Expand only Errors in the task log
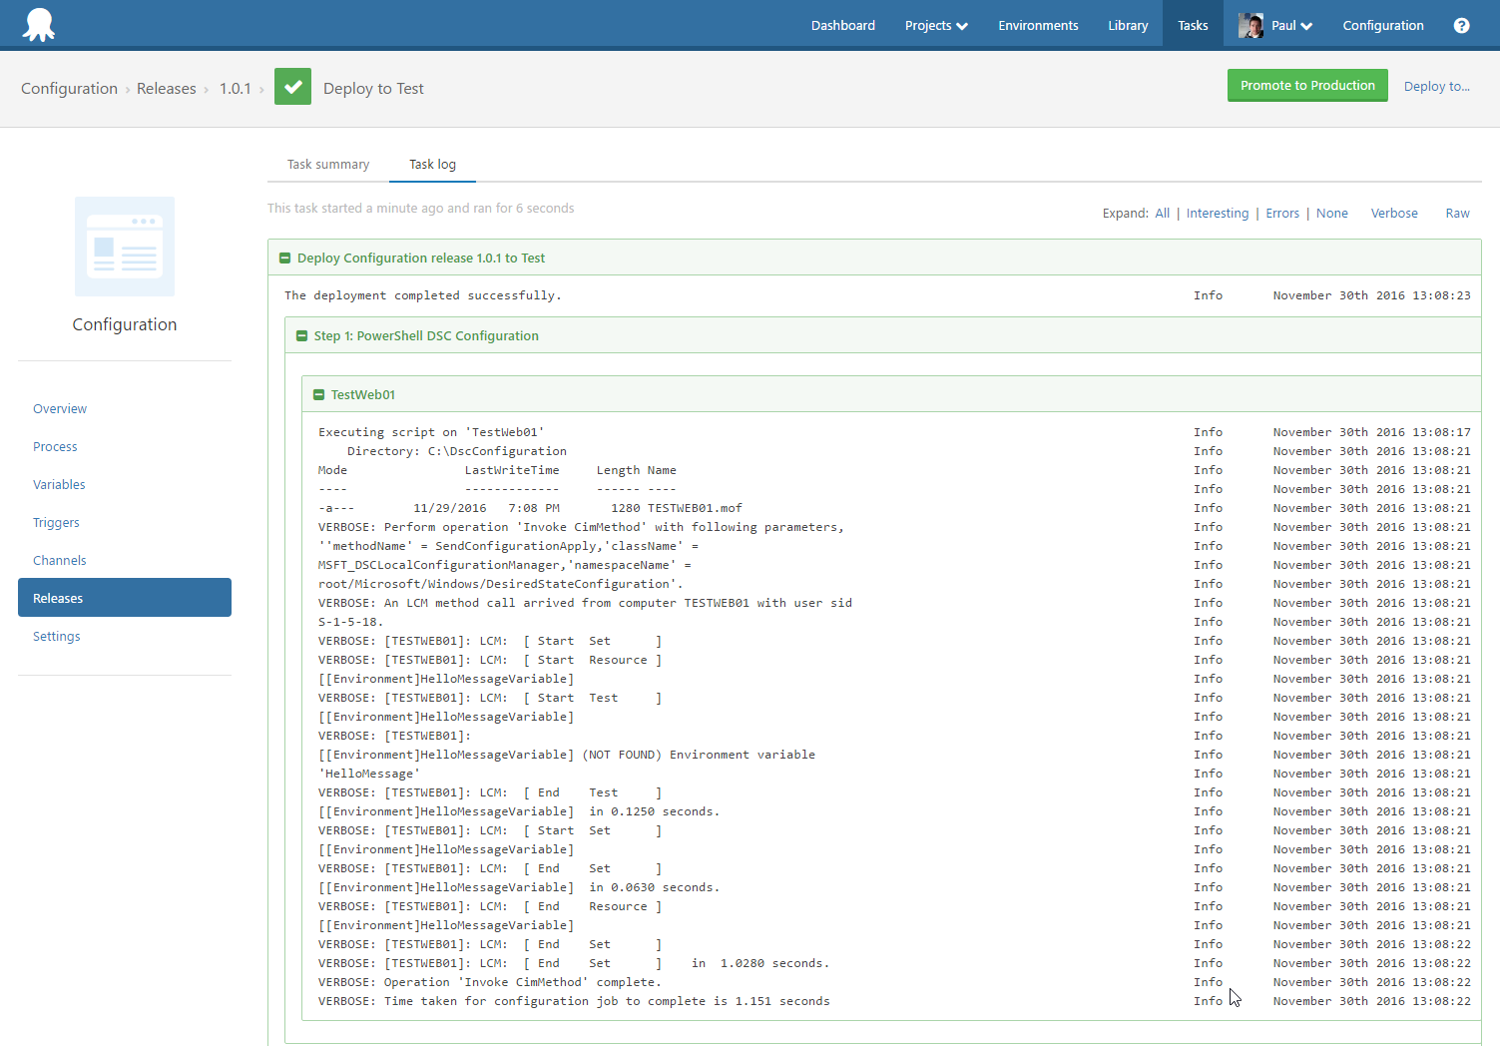Screen dimensions: 1500x1046 pos(1282,213)
